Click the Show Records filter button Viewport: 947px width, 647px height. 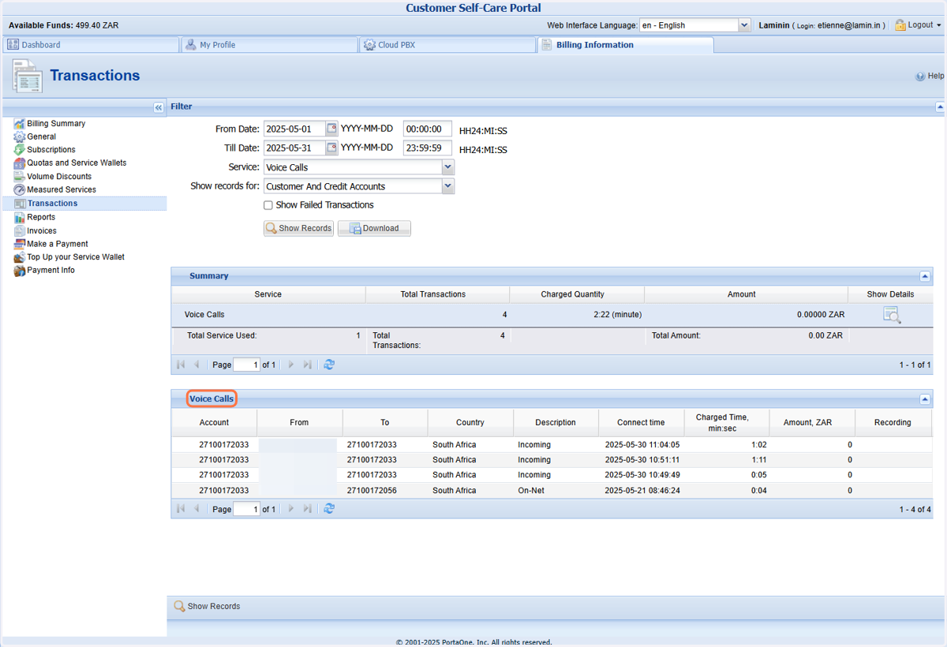click(x=298, y=228)
